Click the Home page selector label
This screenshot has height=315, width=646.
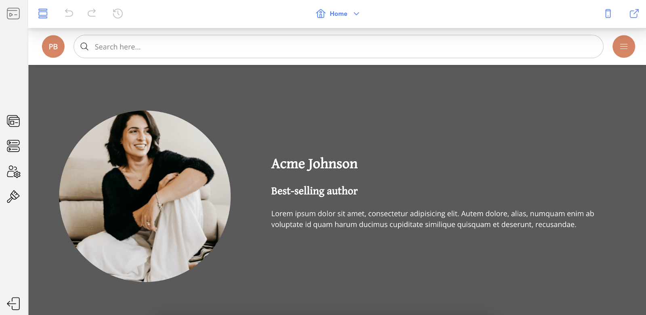[x=338, y=14]
